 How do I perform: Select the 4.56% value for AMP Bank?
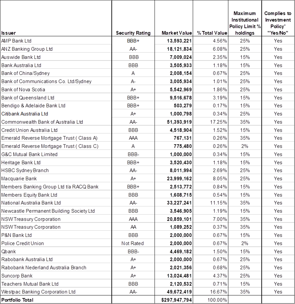tap(220, 41)
